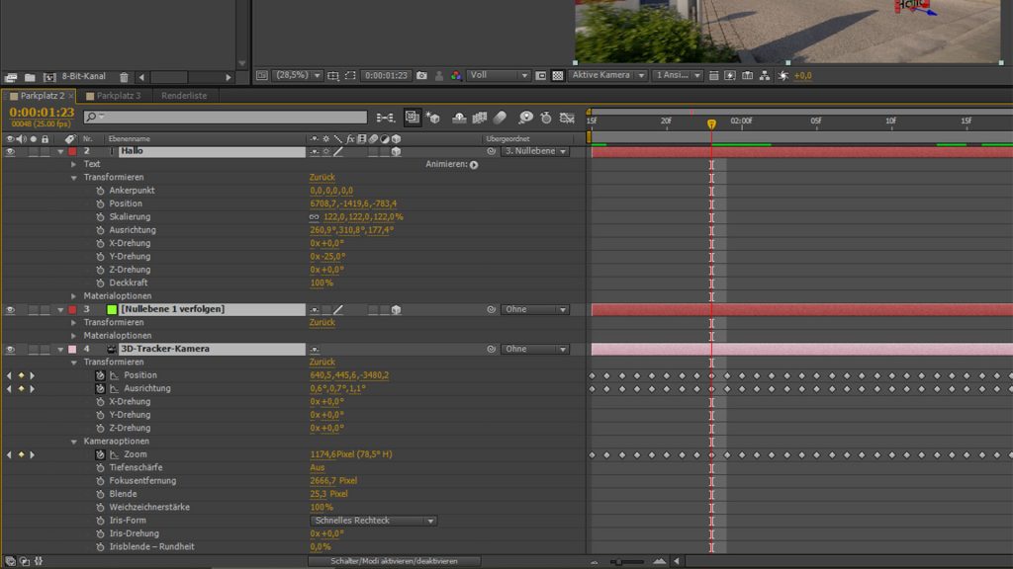The width and height of the screenshot is (1013, 569).
Task: Open the Iris-Form Schnelles Rechteck dropdown
Action: pos(373,520)
